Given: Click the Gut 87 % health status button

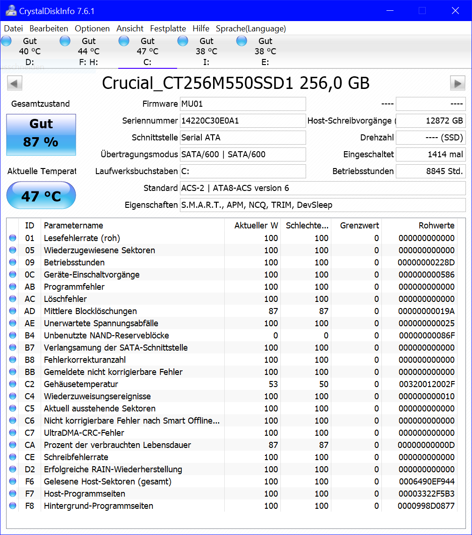Looking at the screenshot, I should tap(41, 135).
